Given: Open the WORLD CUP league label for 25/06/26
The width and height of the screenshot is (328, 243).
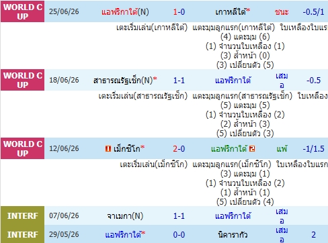Looking at the screenshot, I should 23,11.
